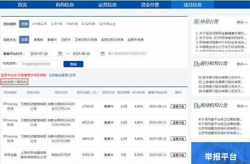Open the 首页 navigation tab

coord(22,5)
